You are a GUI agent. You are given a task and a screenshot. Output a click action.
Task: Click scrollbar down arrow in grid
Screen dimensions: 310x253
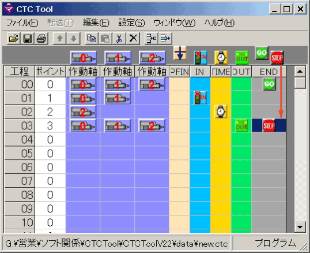[300, 227]
